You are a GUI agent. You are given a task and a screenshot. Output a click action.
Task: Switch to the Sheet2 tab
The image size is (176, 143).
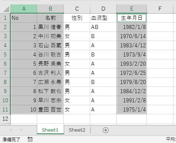pos(77,130)
